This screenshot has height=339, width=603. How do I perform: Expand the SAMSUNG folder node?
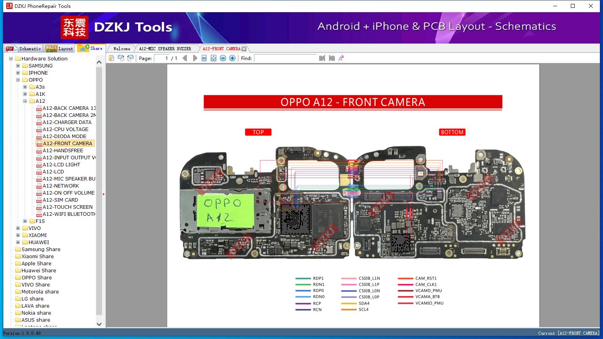pyautogui.click(x=18, y=66)
